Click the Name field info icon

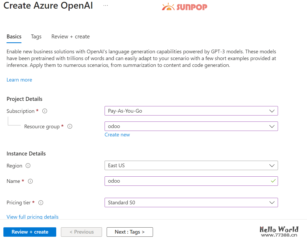tap(30, 181)
